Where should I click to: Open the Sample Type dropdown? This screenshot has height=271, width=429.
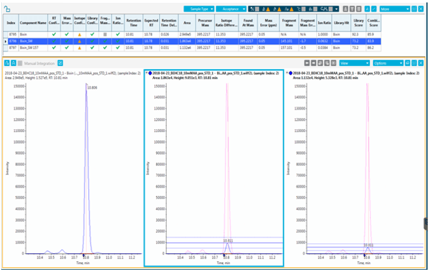click(199, 9)
